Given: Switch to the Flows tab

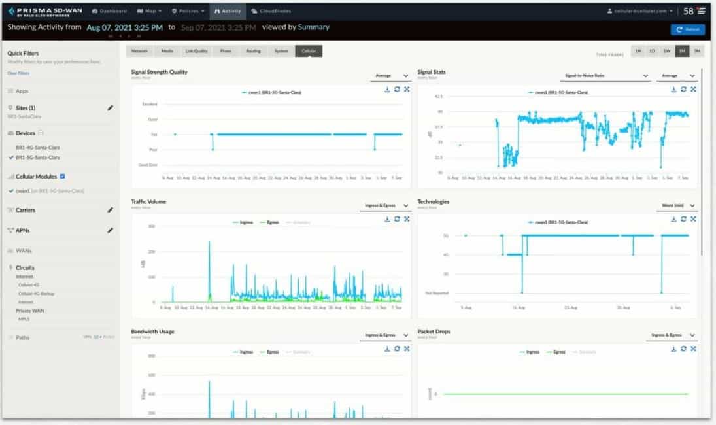Looking at the screenshot, I should point(226,51).
